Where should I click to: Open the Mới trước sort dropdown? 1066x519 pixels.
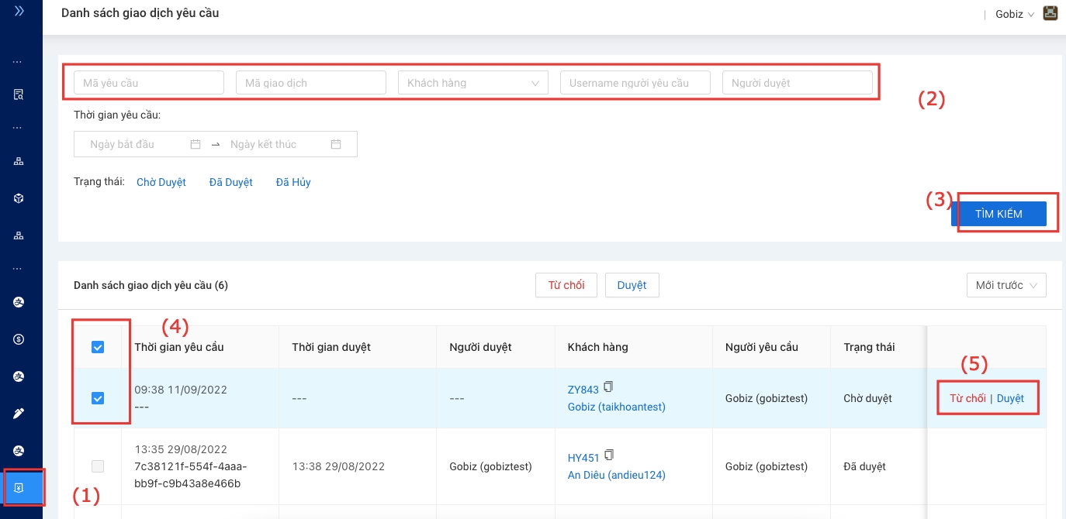[1006, 285]
